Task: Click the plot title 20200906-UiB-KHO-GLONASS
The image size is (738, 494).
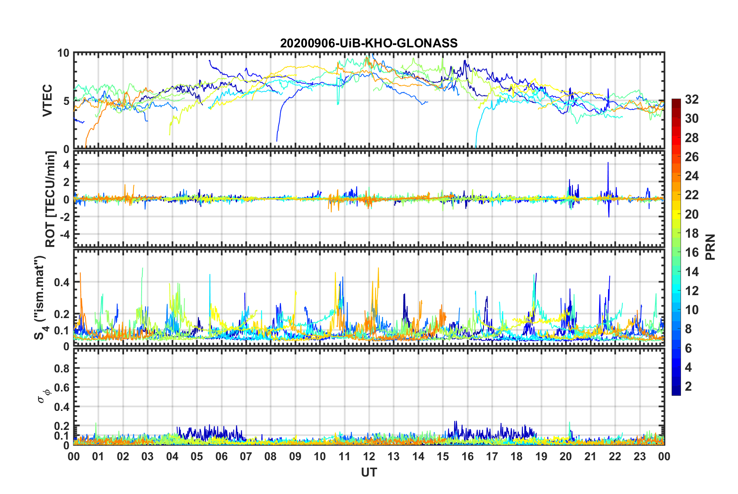Action: point(369,43)
